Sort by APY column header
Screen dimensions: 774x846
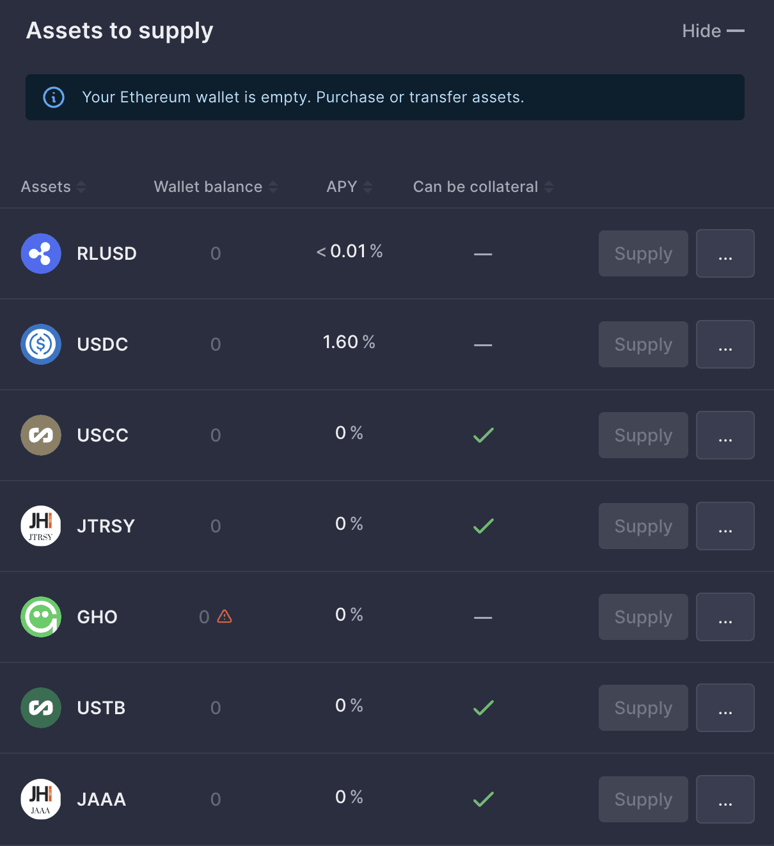coord(349,187)
